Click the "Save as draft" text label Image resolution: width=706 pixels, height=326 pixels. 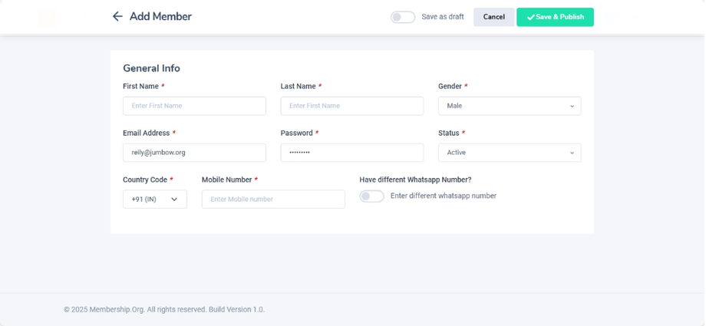coord(443,17)
